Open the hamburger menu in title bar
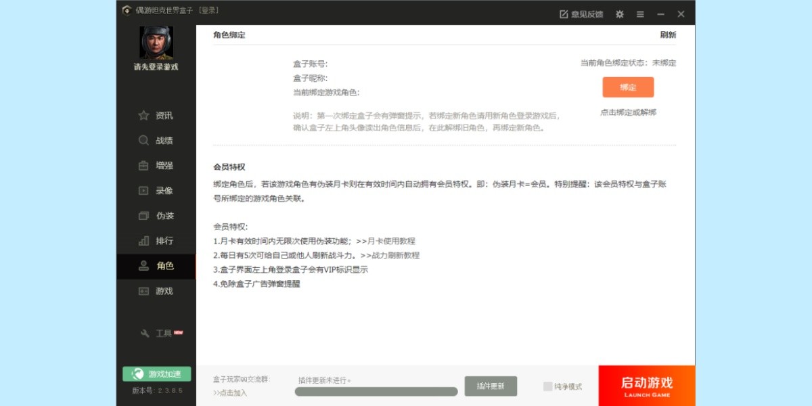 [x=640, y=14]
